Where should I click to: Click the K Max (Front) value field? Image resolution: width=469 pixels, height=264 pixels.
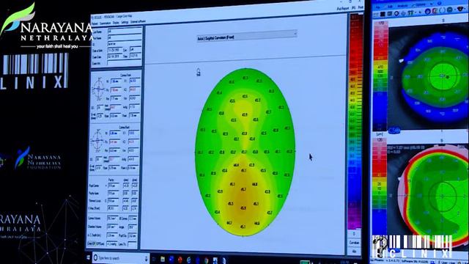(113, 208)
